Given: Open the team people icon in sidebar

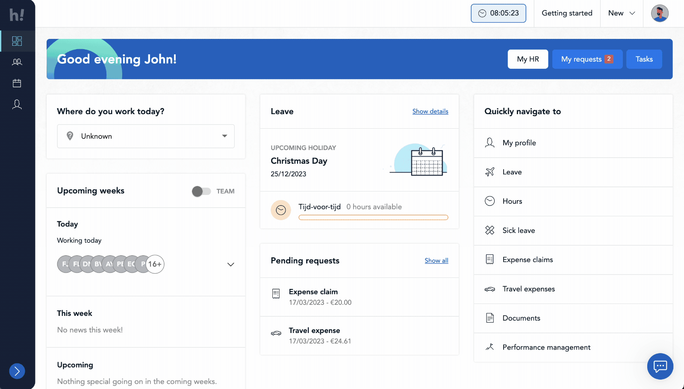Looking at the screenshot, I should (17, 62).
